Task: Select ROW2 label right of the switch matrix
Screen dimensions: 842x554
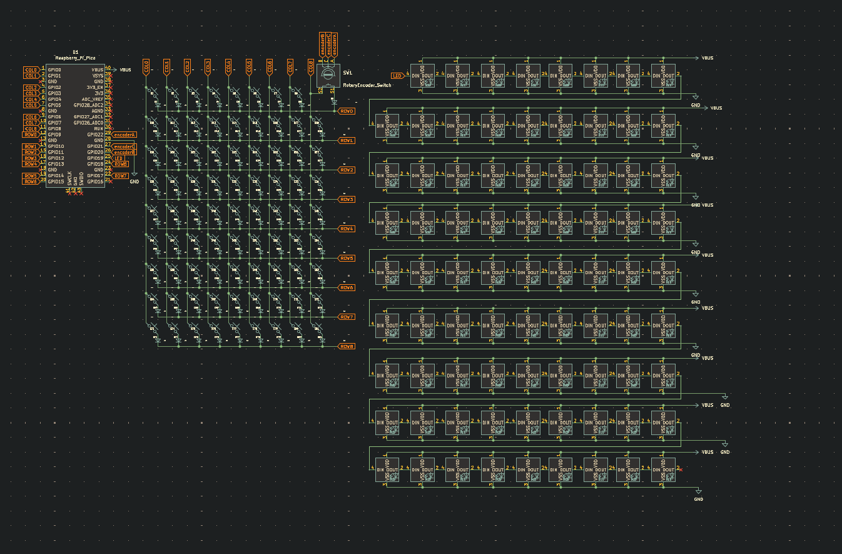Action: (x=347, y=170)
